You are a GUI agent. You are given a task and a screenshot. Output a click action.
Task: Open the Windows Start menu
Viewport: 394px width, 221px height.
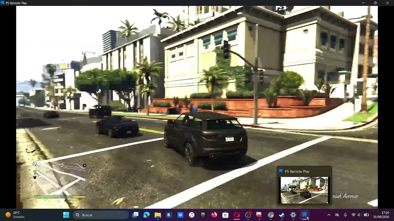[x=66, y=215]
